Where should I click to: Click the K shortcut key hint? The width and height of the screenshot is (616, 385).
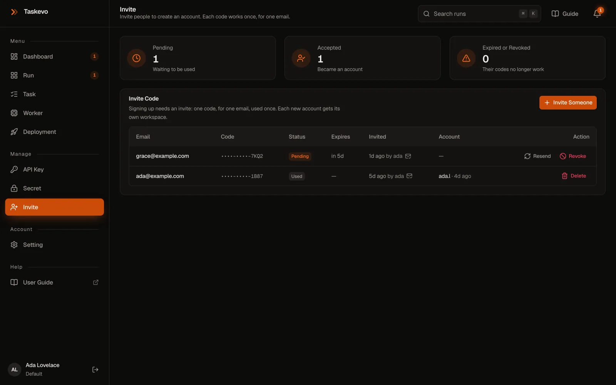tap(533, 13)
